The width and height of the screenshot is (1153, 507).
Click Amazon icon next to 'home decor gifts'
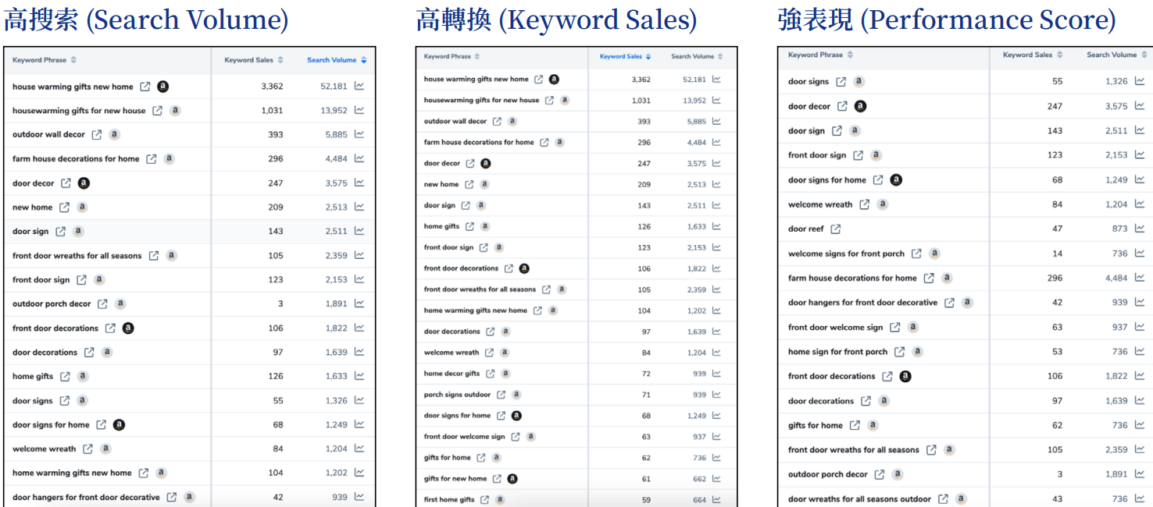tap(505, 374)
